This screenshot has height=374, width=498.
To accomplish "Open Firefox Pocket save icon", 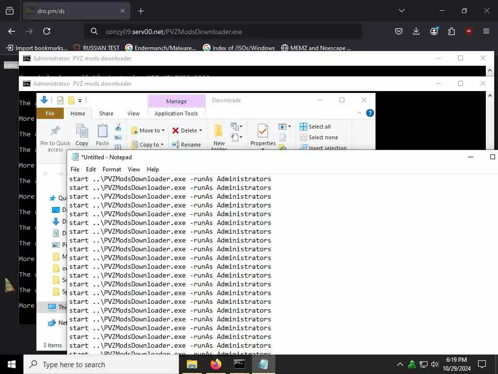I will [399, 31].
